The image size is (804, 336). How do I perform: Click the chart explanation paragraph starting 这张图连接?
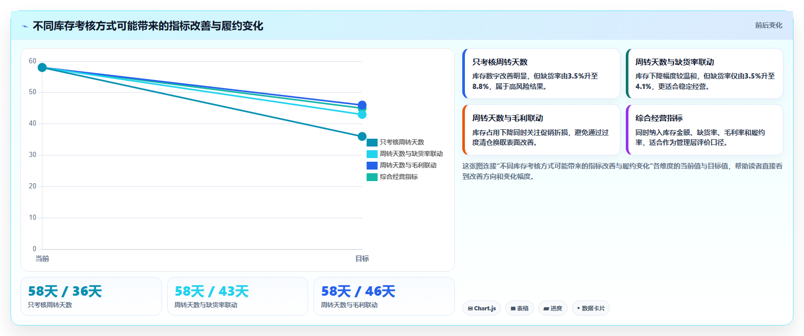[623, 171]
